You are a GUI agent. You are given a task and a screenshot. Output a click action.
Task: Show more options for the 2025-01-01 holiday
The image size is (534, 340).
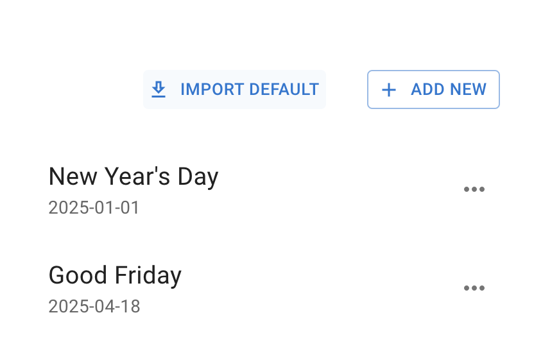pos(474,189)
